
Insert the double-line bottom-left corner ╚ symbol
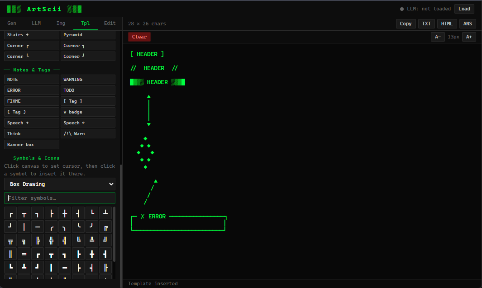coord(78,240)
